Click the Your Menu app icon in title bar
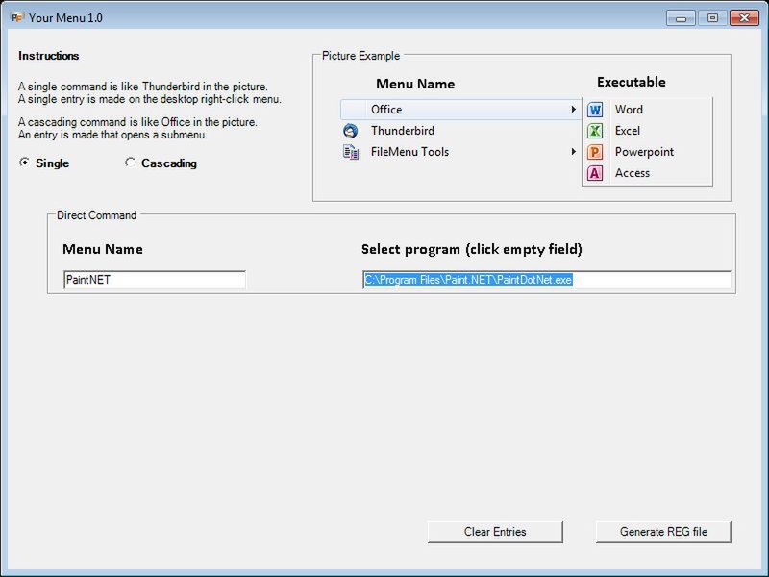Screen dimensions: 769x577 coord(17,17)
